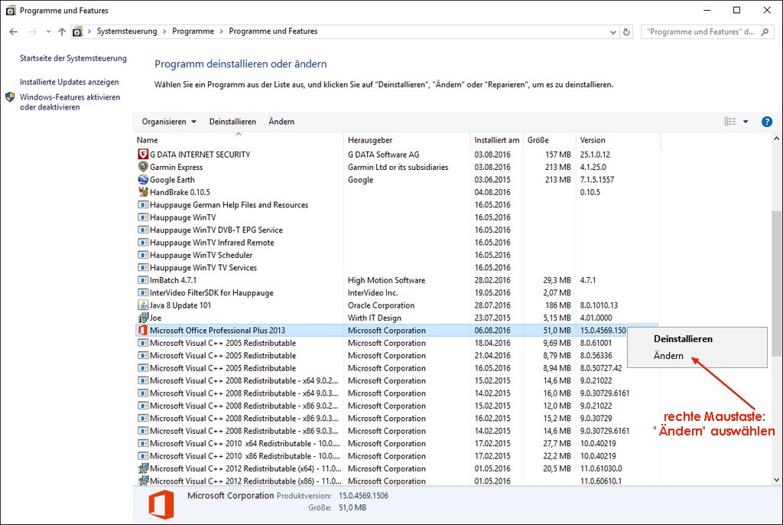This screenshot has height=525, width=783.
Task: Click Deinstallieren in the toolbar
Action: [232, 122]
